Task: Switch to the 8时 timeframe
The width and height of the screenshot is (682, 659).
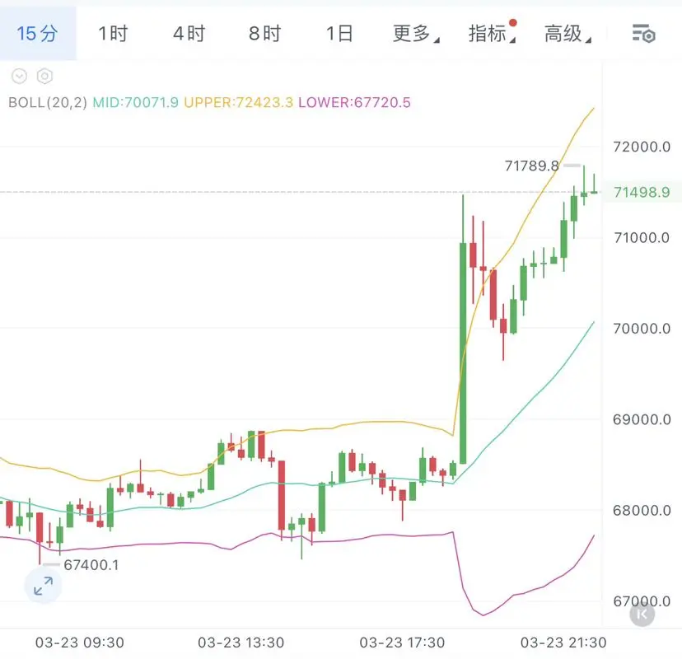Action: (x=265, y=34)
